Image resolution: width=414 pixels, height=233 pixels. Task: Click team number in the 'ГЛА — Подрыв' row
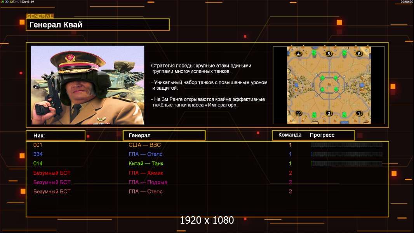(290, 182)
